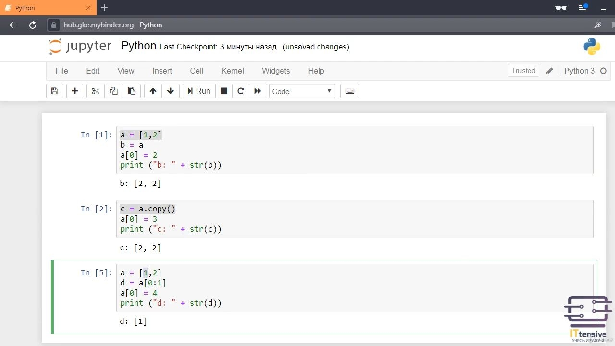
Task: Interrupt the kernel with the stop icon
Action: [223, 91]
